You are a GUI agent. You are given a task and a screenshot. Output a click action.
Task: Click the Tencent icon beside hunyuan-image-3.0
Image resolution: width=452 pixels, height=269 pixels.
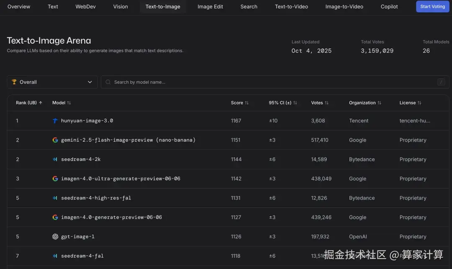pos(55,121)
